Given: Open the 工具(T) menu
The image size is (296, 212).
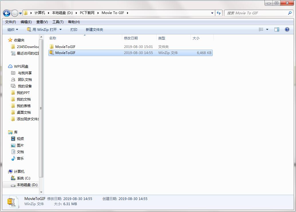Looking at the screenshot, I should click(x=58, y=22).
